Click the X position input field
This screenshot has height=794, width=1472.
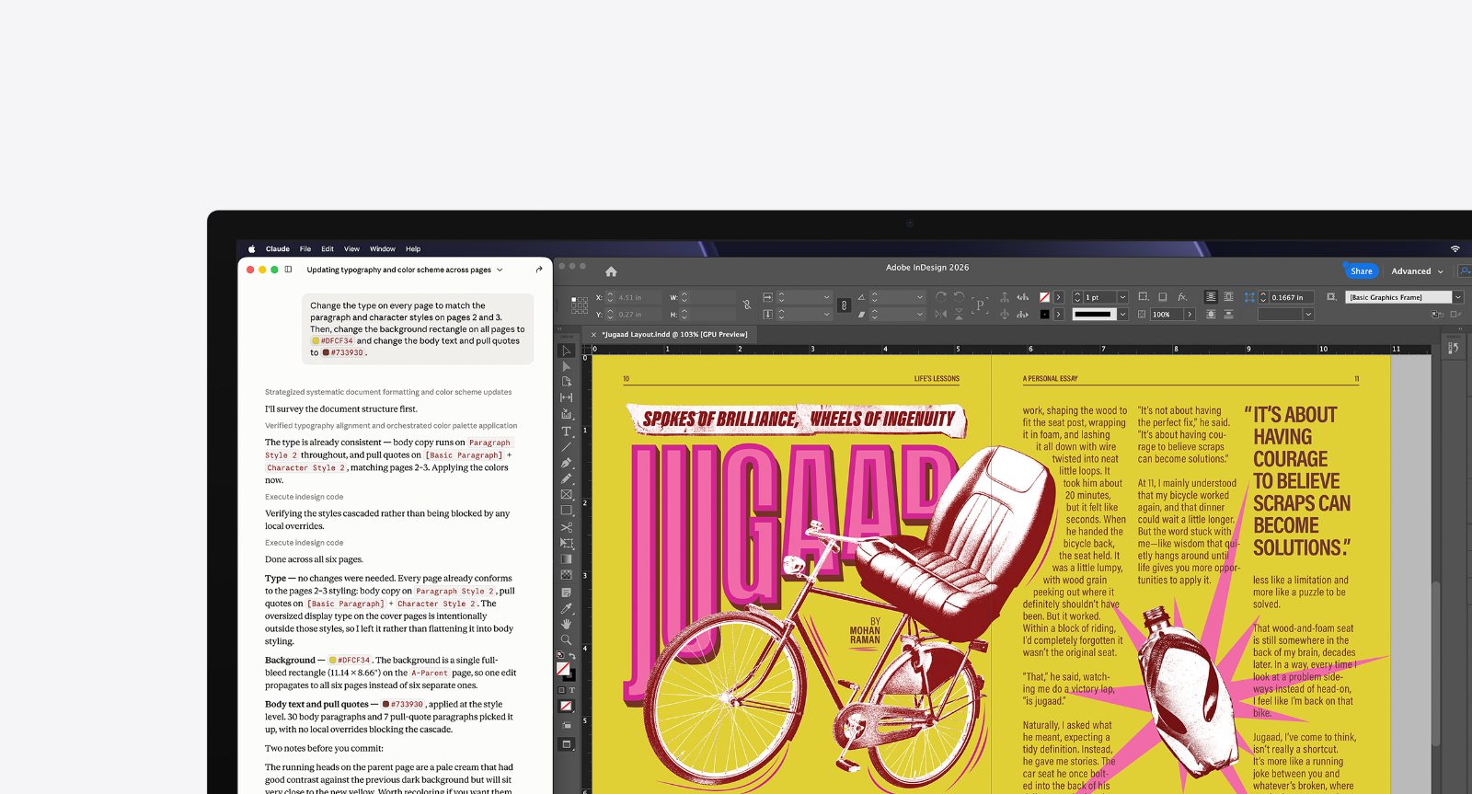(638, 297)
